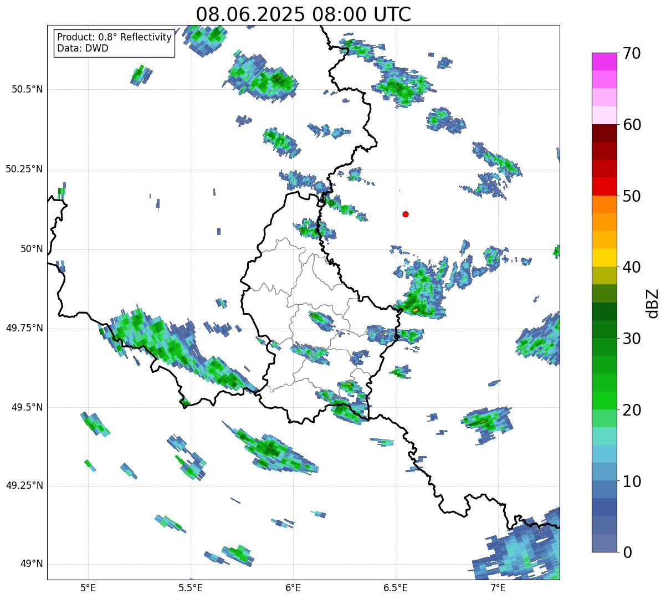Click the "Data: DWD" text
Viewport: 666px width, 599px height.
(83, 48)
